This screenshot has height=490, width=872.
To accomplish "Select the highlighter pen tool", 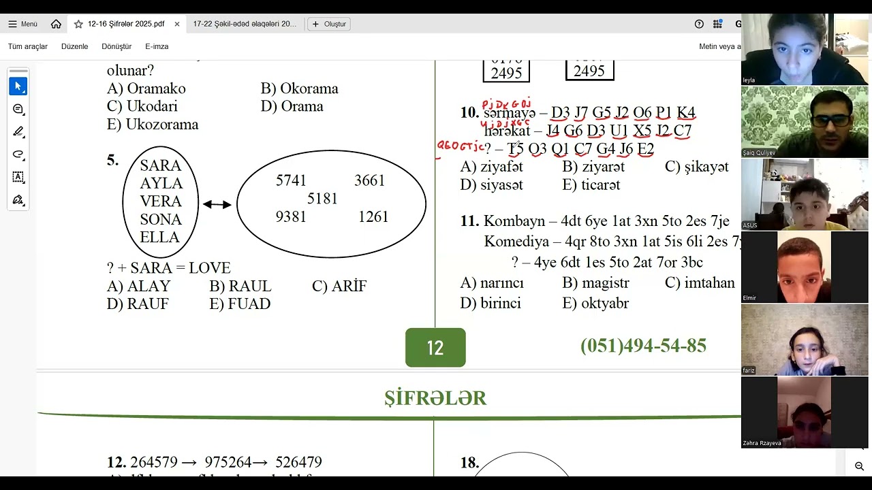I will [18, 131].
